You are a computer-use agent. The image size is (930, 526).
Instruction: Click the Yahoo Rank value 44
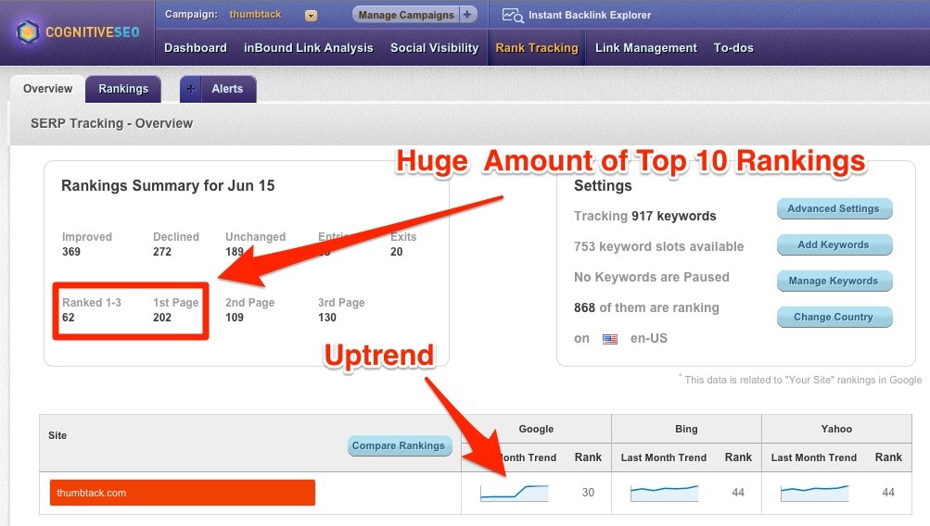point(888,493)
